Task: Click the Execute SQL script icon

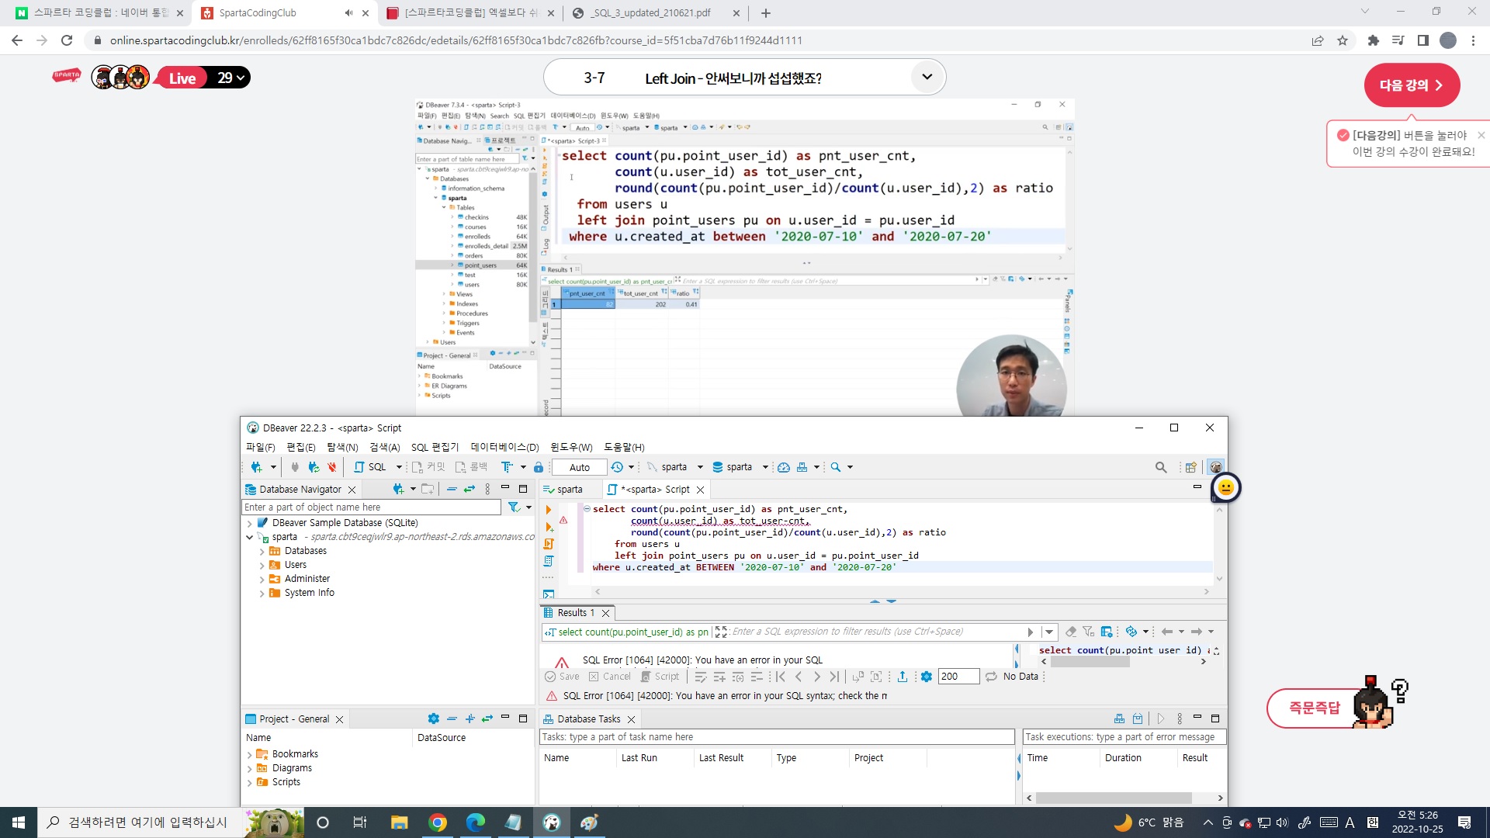Action: pos(549,544)
